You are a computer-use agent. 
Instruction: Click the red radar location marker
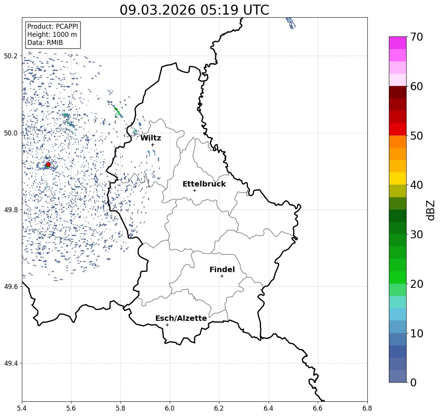point(48,165)
